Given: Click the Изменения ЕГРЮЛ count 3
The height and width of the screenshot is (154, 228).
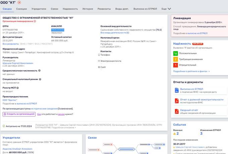Looking at the screenshot, I should [x=201, y=134].
